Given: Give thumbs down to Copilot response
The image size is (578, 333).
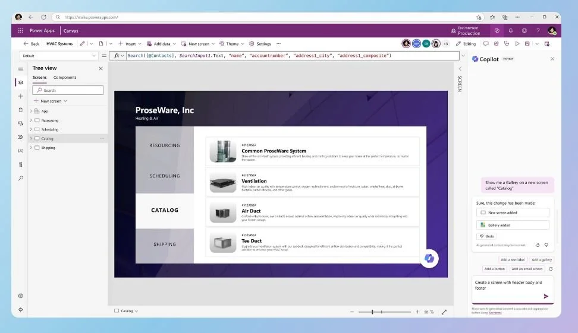Looking at the screenshot, I should pos(546,245).
